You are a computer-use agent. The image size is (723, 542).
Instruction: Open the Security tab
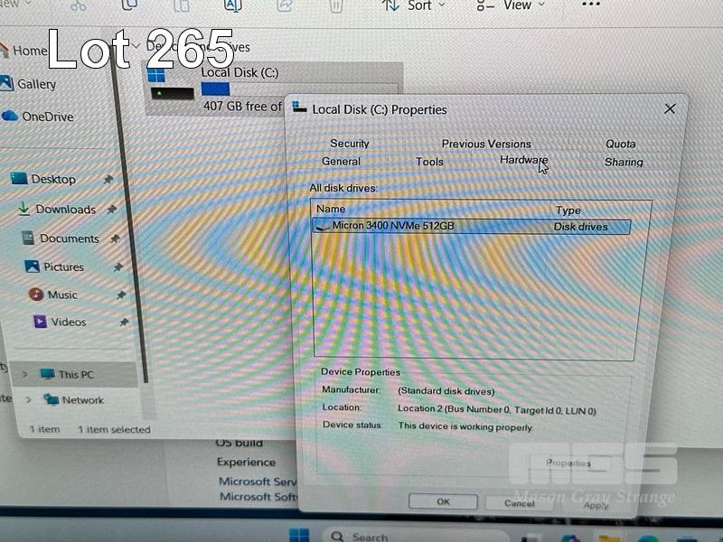(350, 144)
